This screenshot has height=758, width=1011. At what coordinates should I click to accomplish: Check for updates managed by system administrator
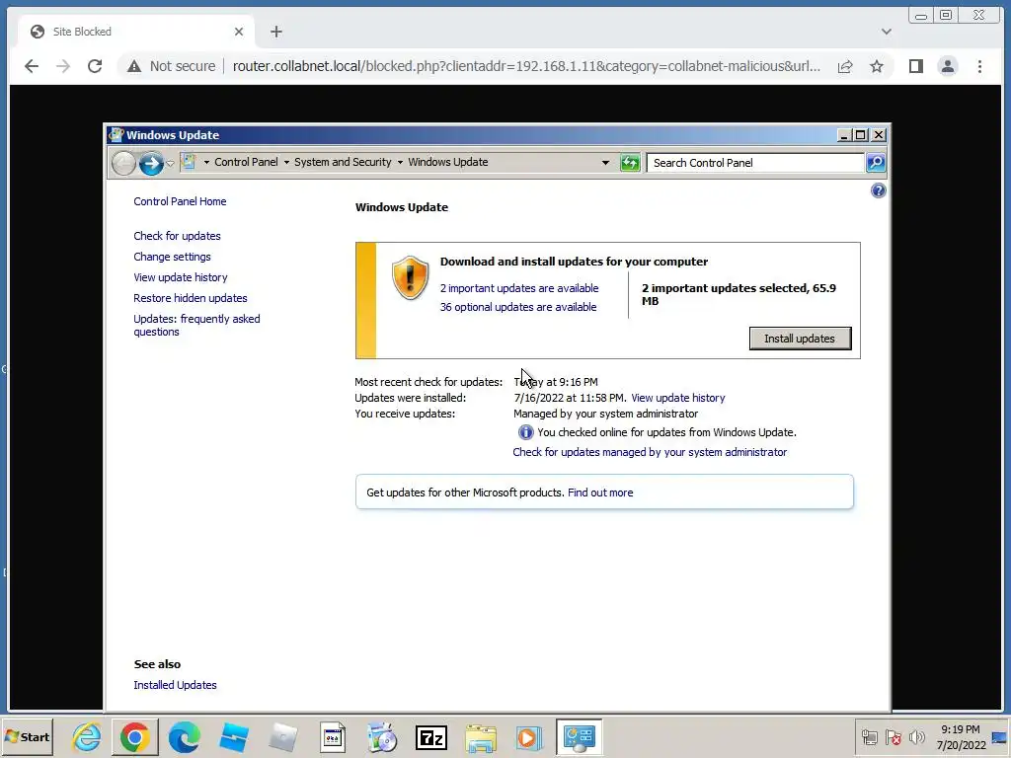pyautogui.click(x=650, y=452)
